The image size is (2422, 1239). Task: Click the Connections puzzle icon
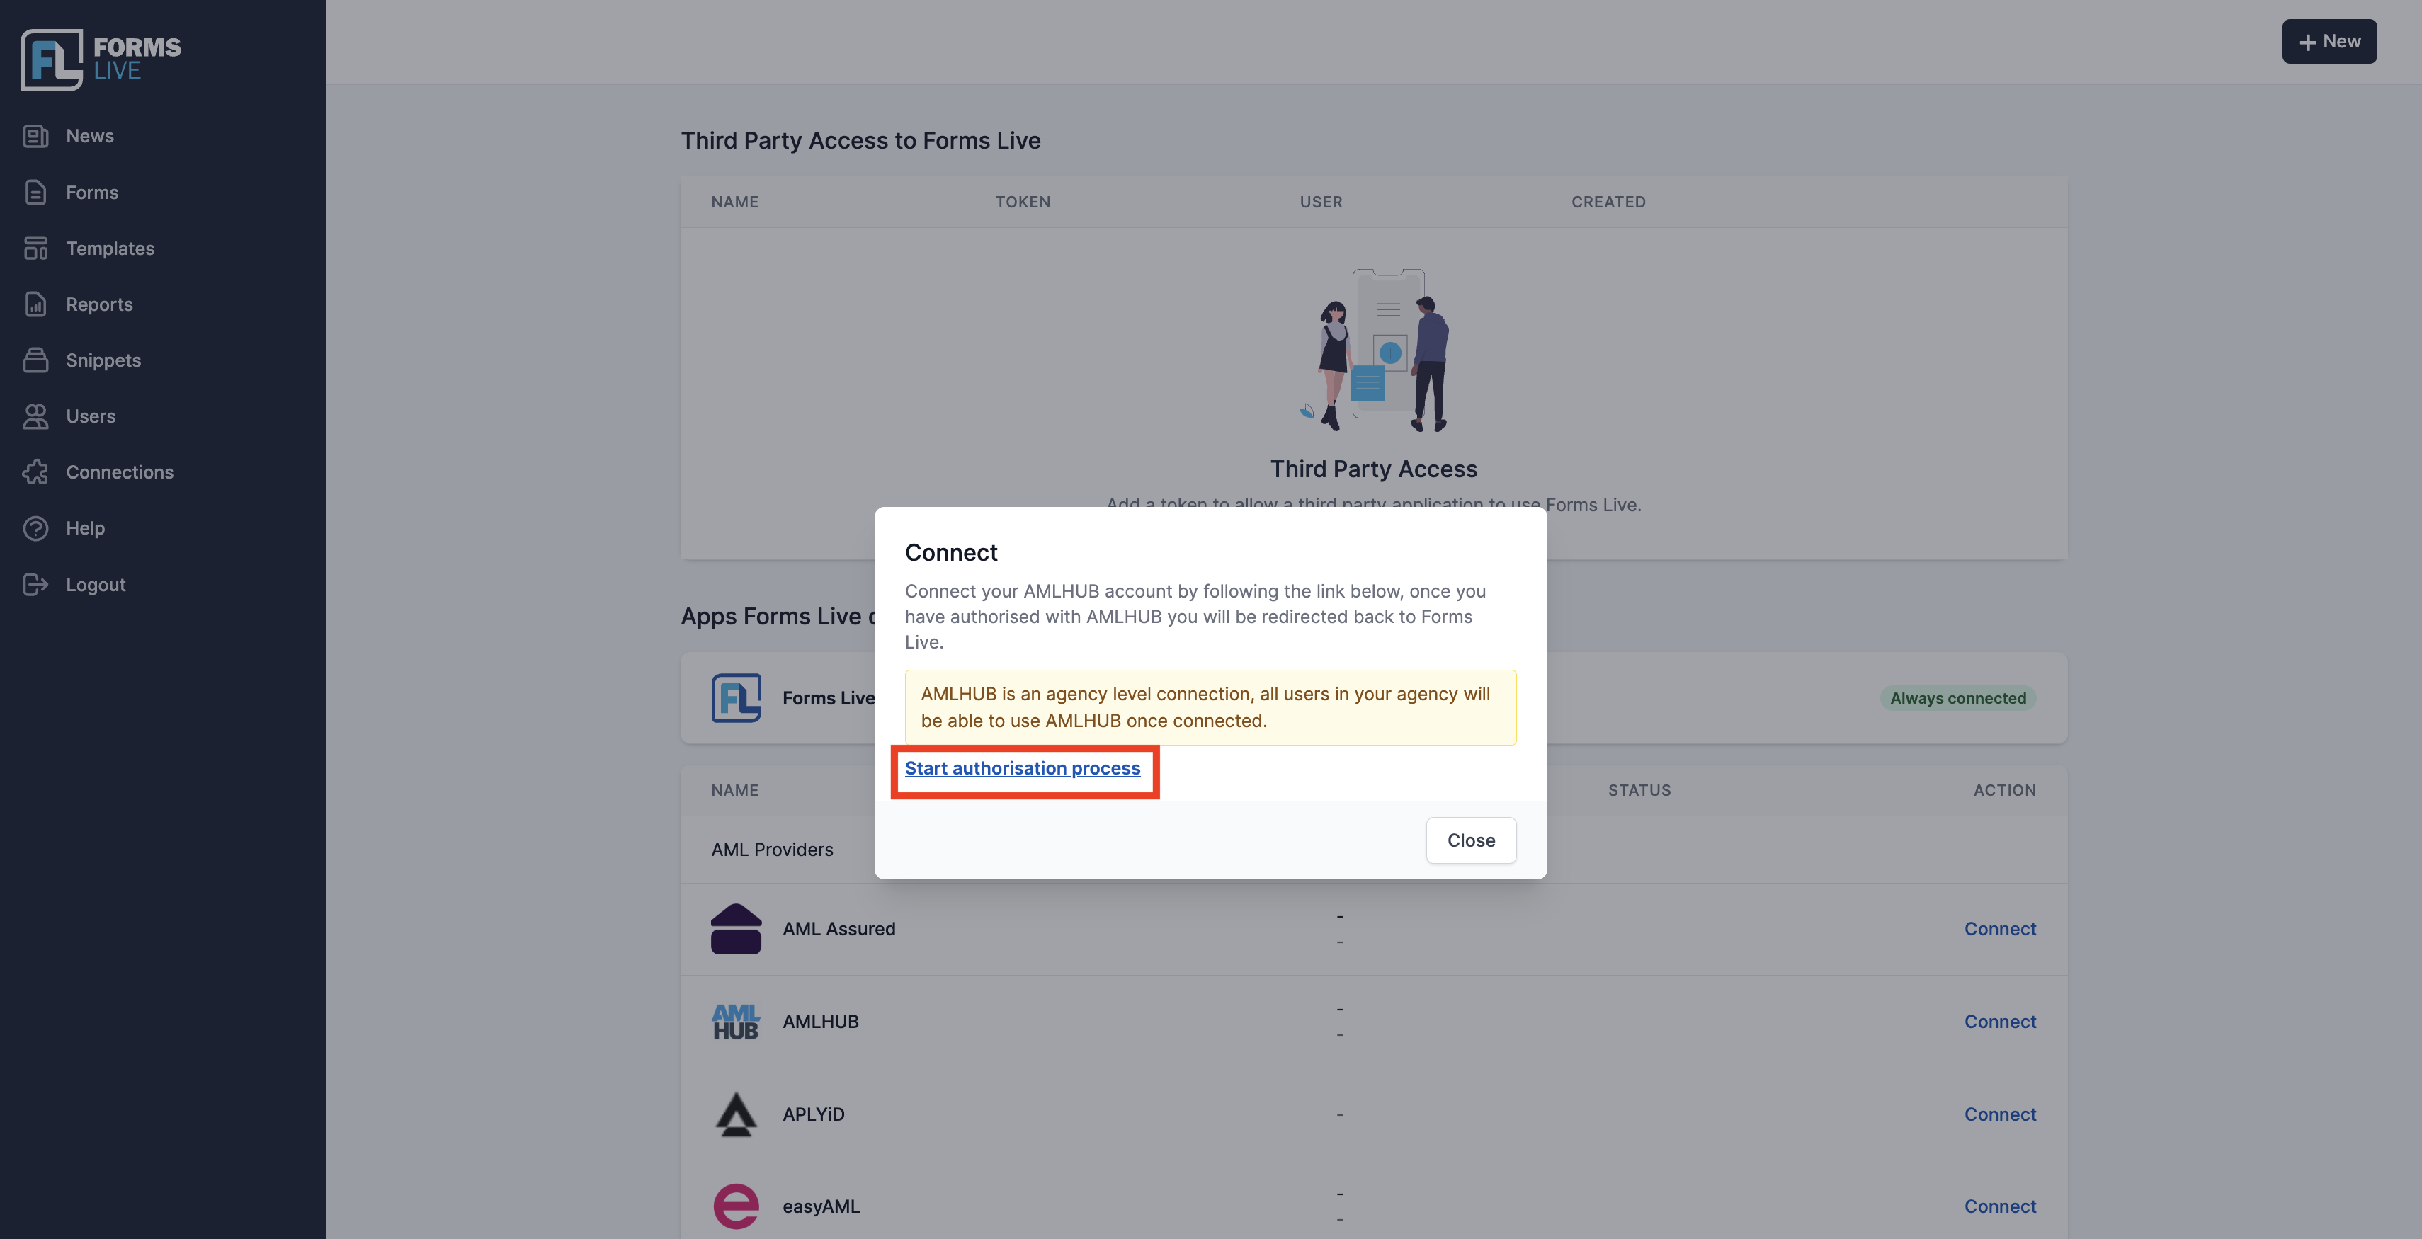tap(35, 472)
